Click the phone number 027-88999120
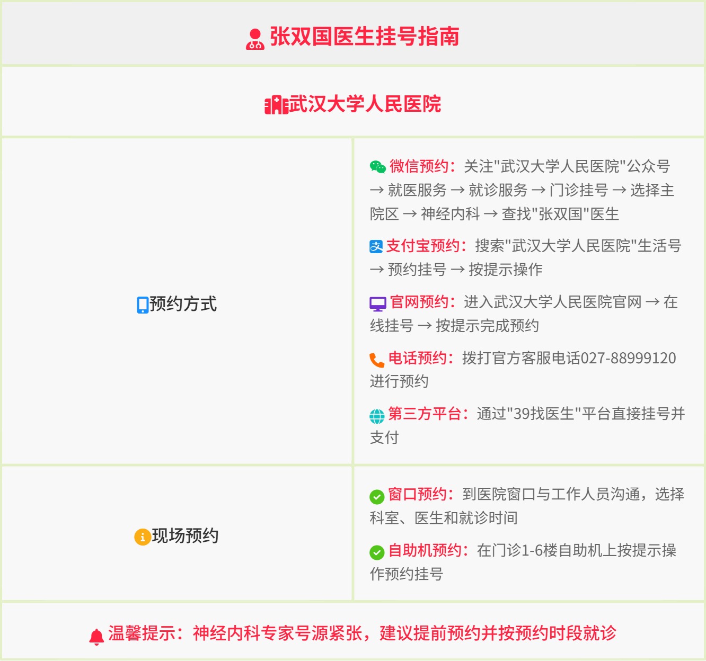The image size is (706, 661). point(629,358)
